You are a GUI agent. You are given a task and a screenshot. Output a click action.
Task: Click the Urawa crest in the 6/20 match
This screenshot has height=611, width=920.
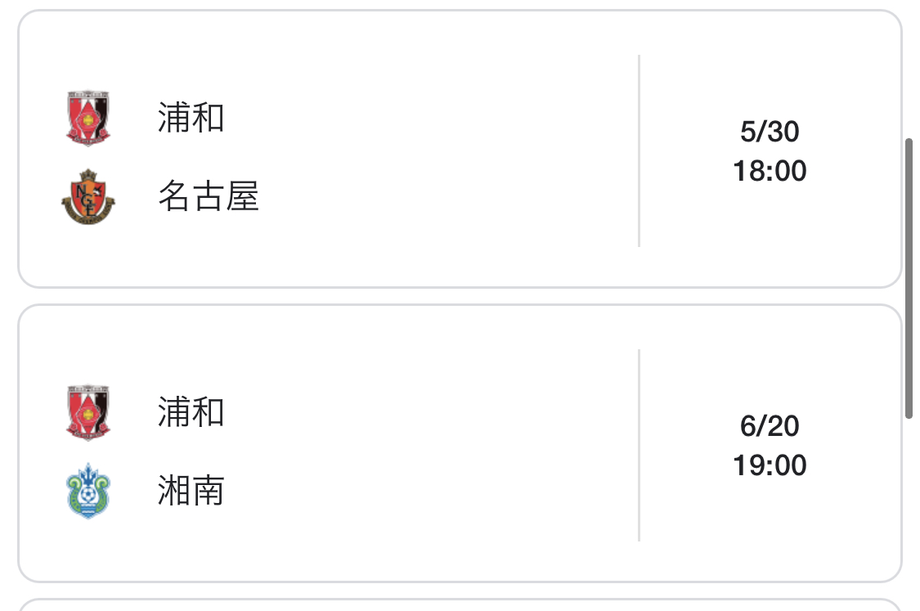(x=88, y=413)
